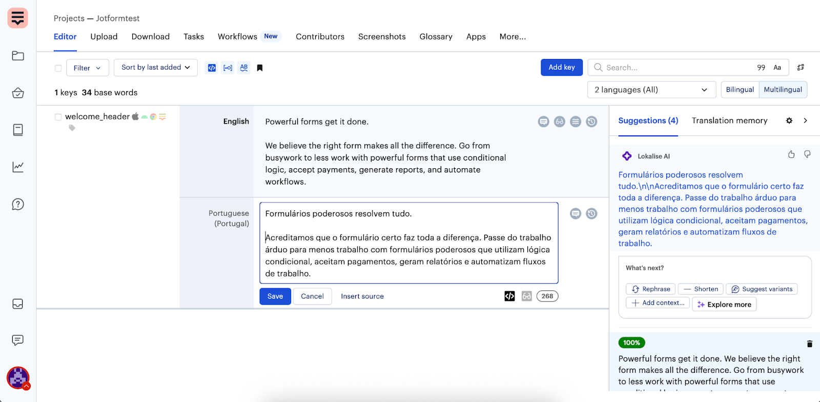This screenshot has width=820, height=402.
Task: Go to the Glossary tab
Action: pos(436,37)
